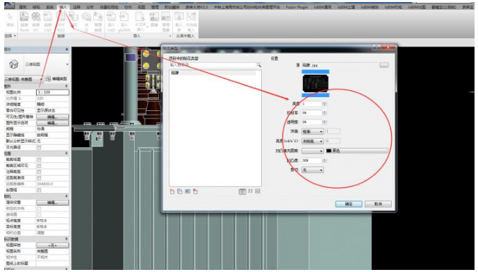
Task: Confirm the dialog with 确定
Action: point(349,204)
